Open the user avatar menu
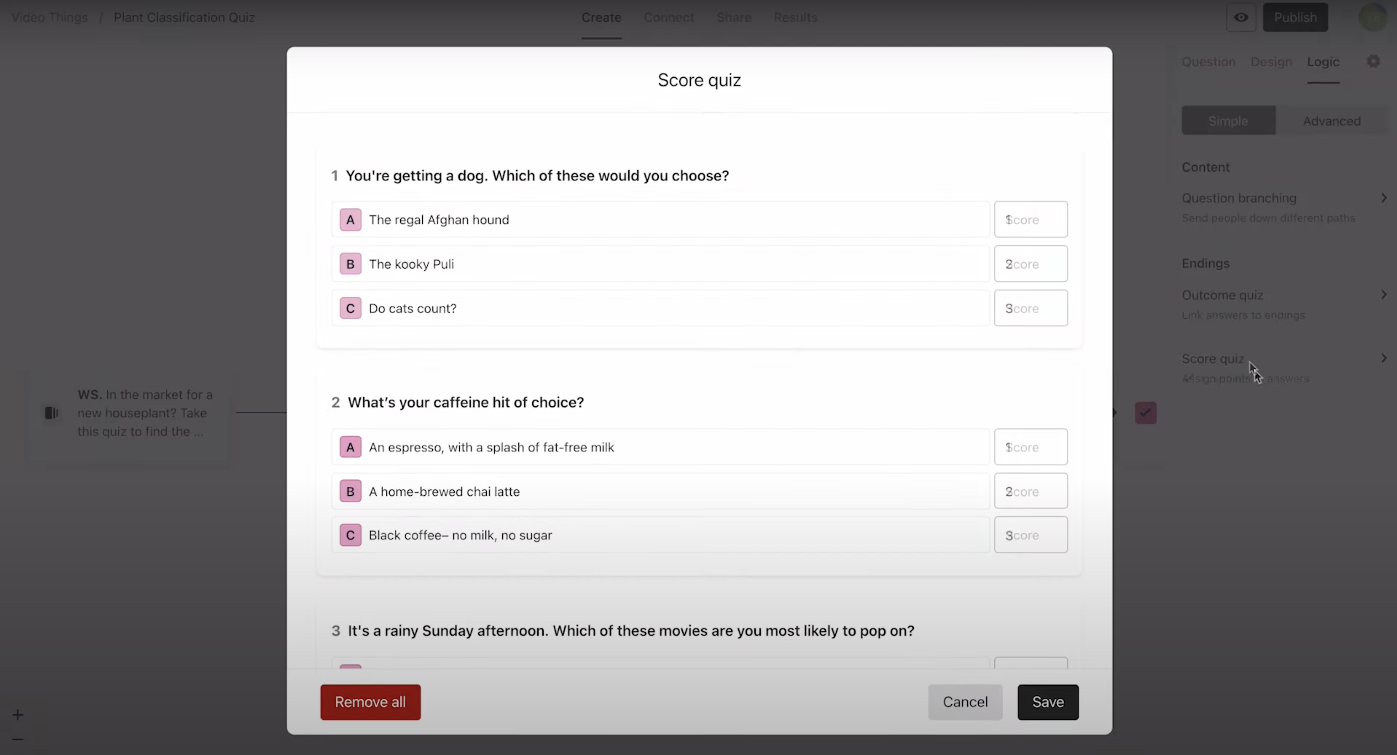 pos(1373,17)
